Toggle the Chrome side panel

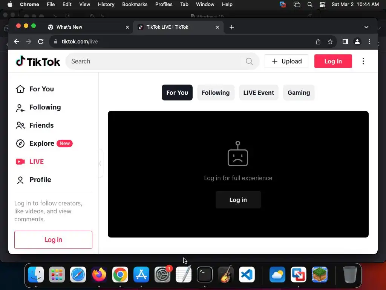(345, 42)
